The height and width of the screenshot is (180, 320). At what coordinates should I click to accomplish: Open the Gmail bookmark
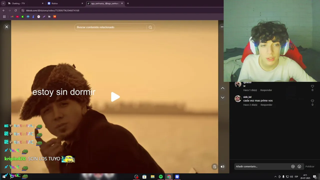pos(12,17)
